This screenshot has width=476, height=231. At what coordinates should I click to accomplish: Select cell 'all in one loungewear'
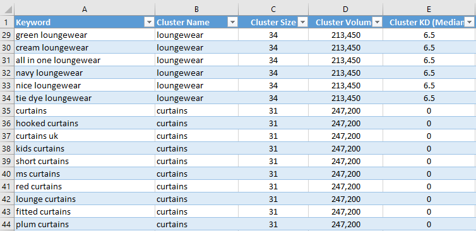coord(85,60)
